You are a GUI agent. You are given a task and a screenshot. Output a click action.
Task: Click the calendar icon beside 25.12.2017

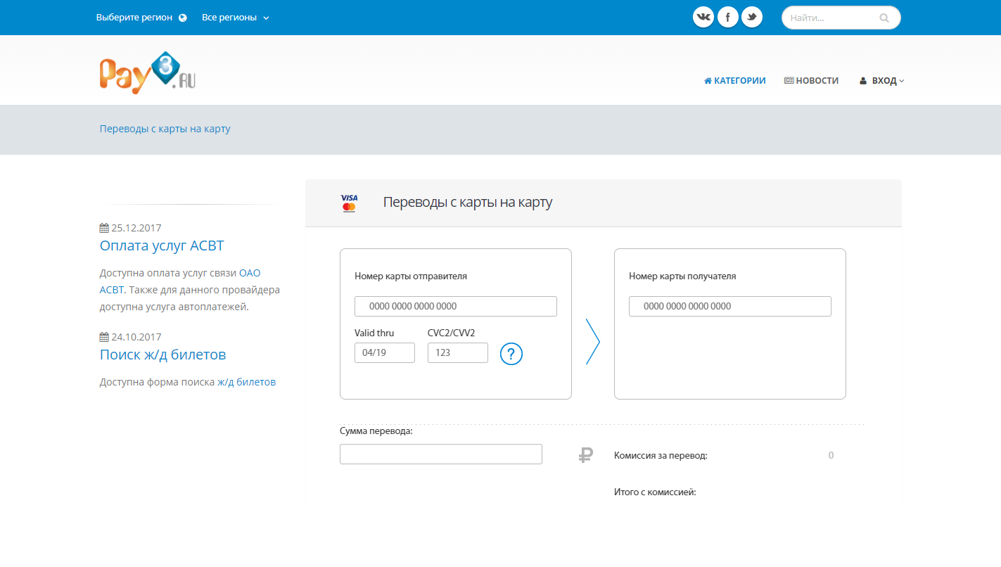103,227
